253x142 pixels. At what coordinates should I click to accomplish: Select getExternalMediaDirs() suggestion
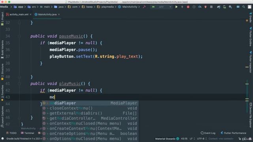[x=90, y=113]
